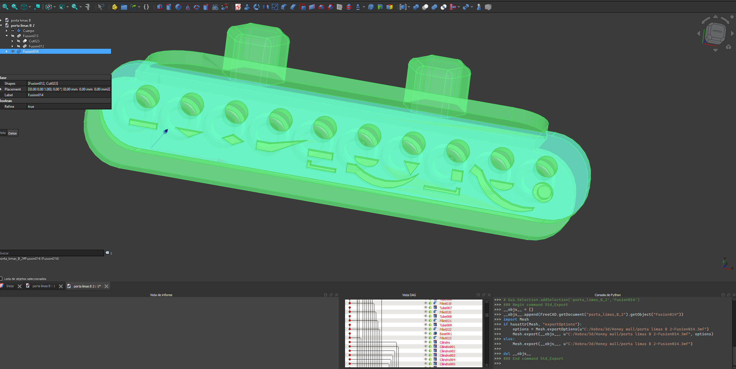736x369 pixels.
Task: Create a Part cone primitive
Action: tap(188, 7)
